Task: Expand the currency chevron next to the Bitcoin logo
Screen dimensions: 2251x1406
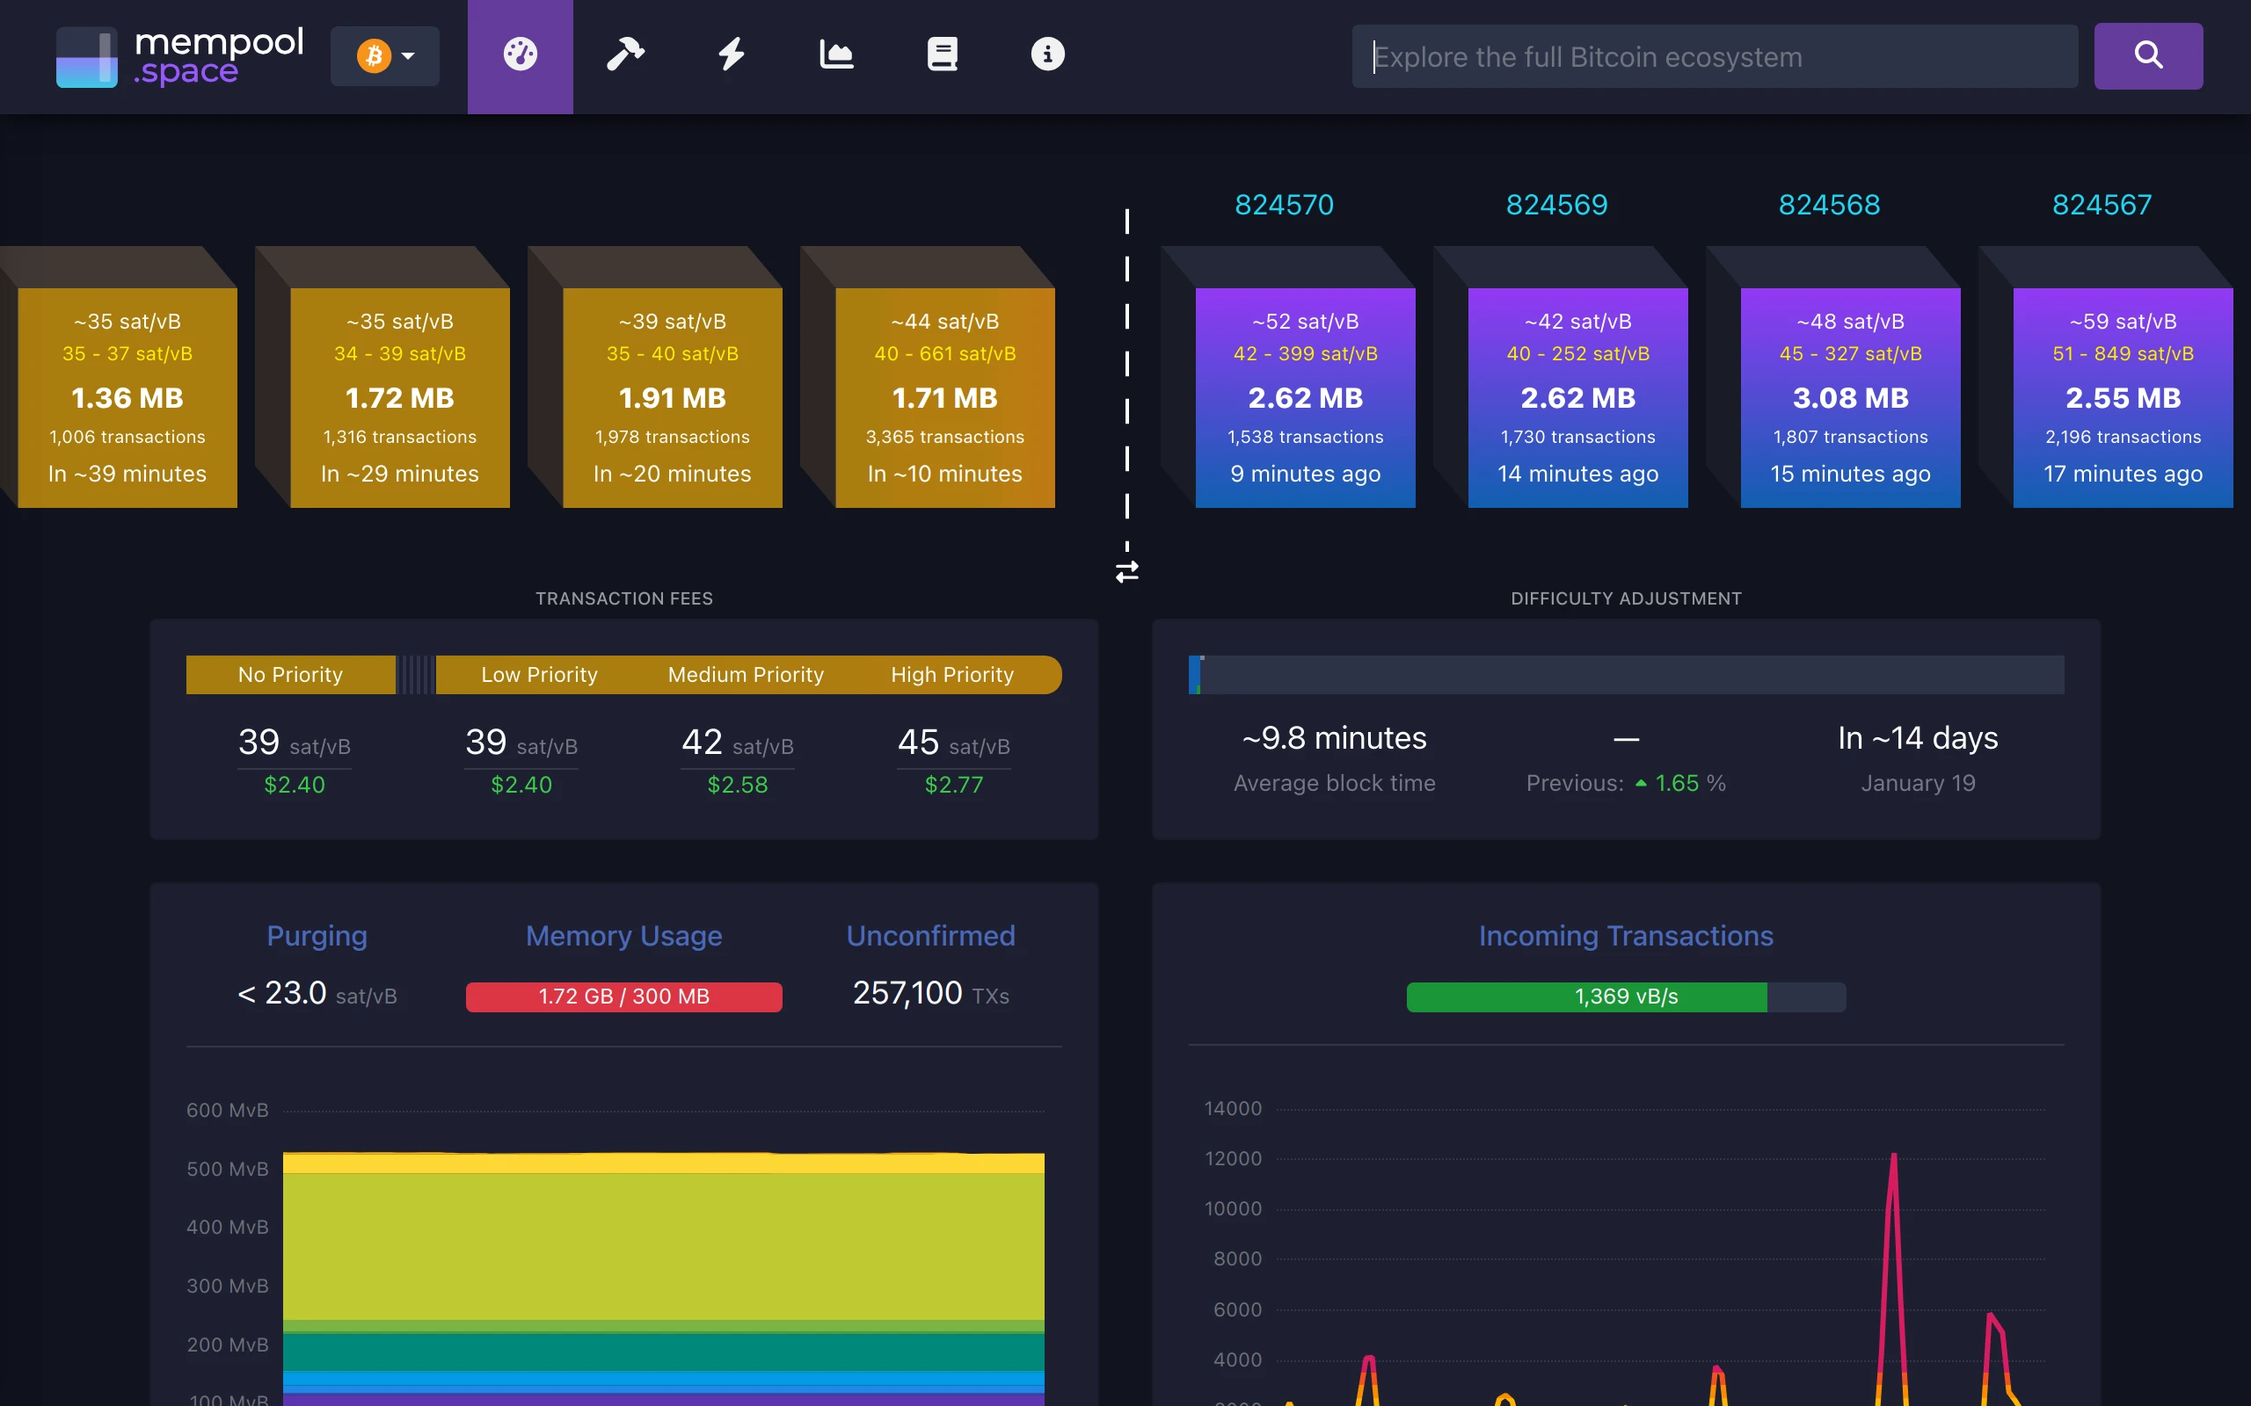Action: pyautogui.click(x=406, y=55)
